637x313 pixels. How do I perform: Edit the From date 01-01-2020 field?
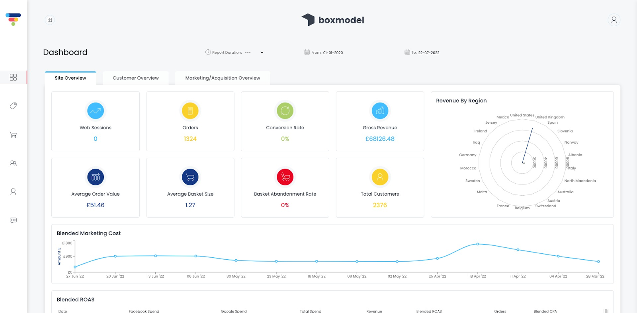[x=333, y=52]
